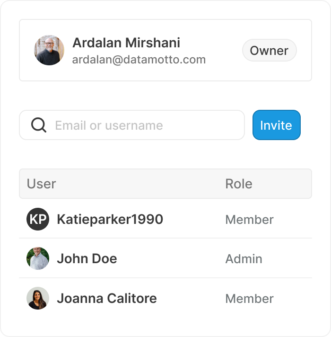Open Joanna Calitore's Member role
The height and width of the screenshot is (337, 331).
click(249, 299)
